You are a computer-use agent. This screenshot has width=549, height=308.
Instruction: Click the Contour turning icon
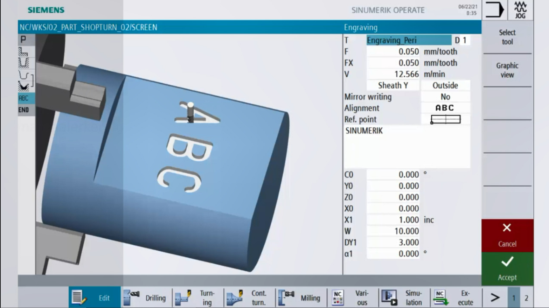click(x=235, y=297)
